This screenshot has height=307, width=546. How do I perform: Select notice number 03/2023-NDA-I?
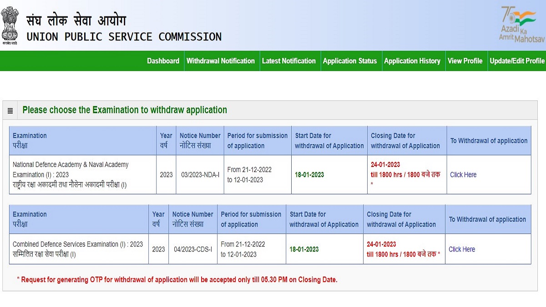click(200, 175)
